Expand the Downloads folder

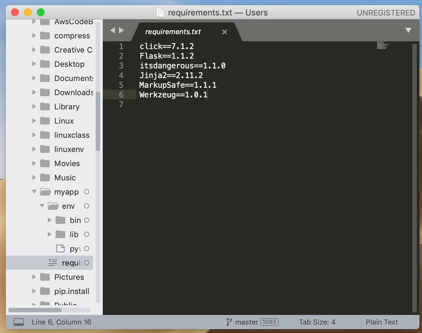(x=34, y=92)
